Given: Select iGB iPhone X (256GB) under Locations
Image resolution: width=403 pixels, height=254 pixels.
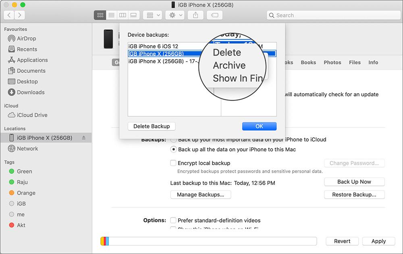Looking at the screenshot, I should tap(46, 138).
